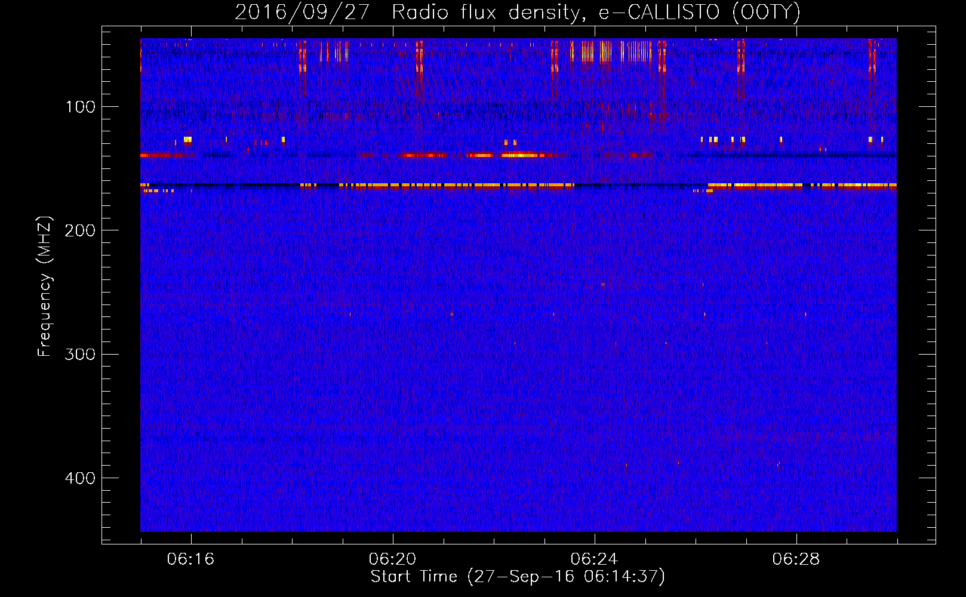Click the '06:20' time tick label
Image resolution: width=966 pixels, height=597 pixels.
pyautogui.click(x=392, y=559)
